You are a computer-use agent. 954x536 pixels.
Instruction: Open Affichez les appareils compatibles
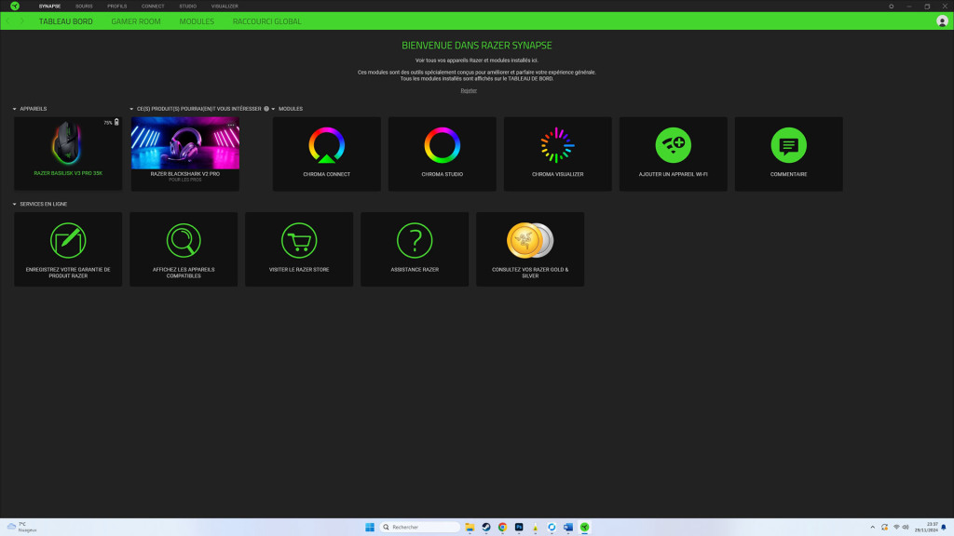click(x=184, y=249)
